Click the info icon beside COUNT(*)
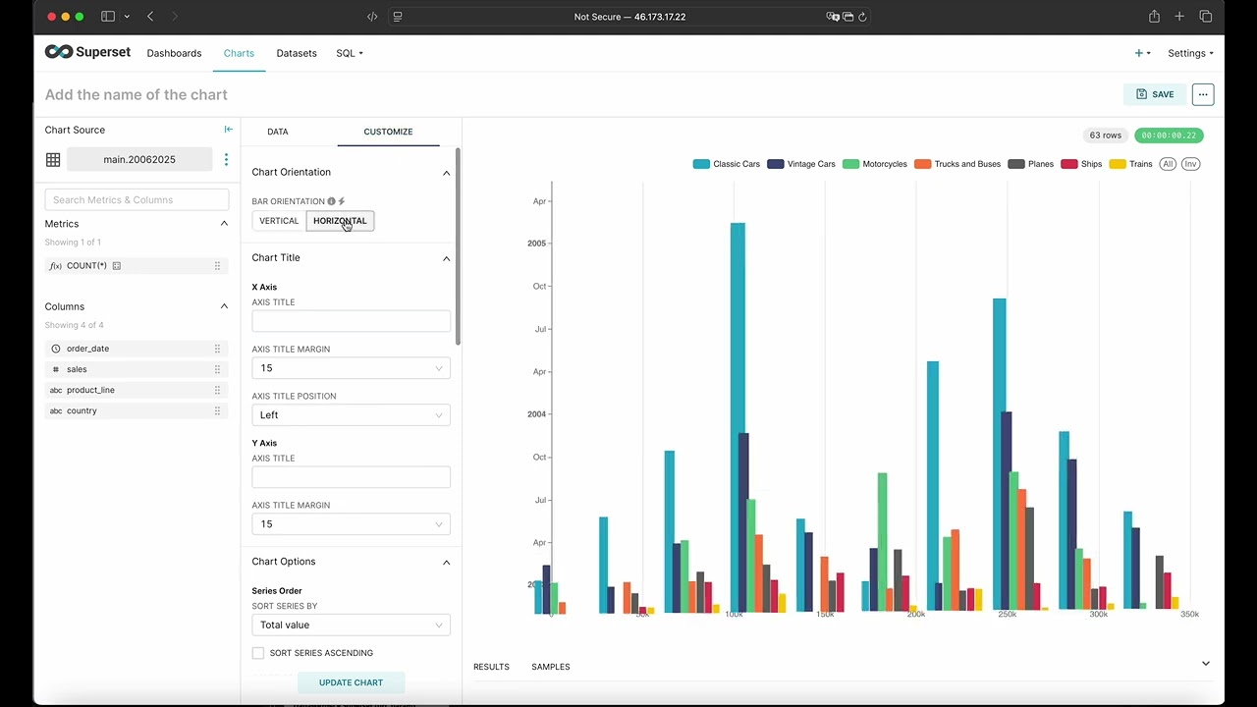 click(x=117, y=266)
